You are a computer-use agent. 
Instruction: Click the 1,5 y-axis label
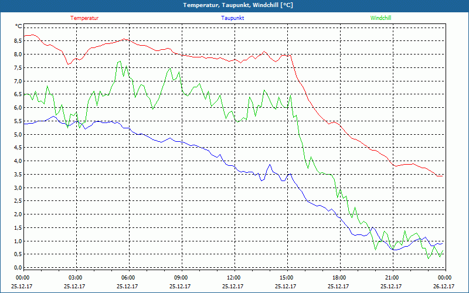(x=18, y=228)
